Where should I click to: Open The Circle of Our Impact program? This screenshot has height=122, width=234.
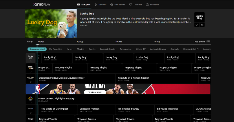(58, 110)
